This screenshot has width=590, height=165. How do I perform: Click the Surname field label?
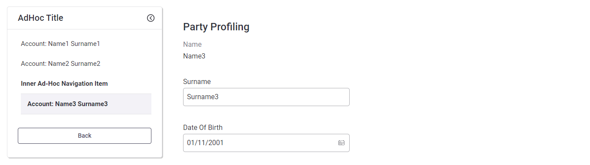tap(197, 81)
